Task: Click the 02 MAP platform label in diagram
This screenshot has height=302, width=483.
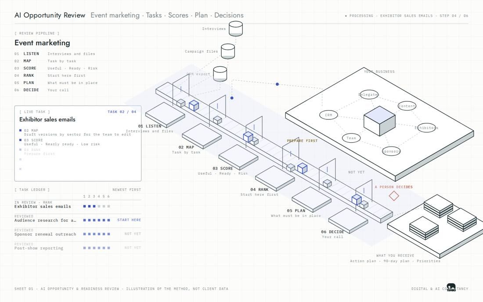Action: (x=186, y=147)
